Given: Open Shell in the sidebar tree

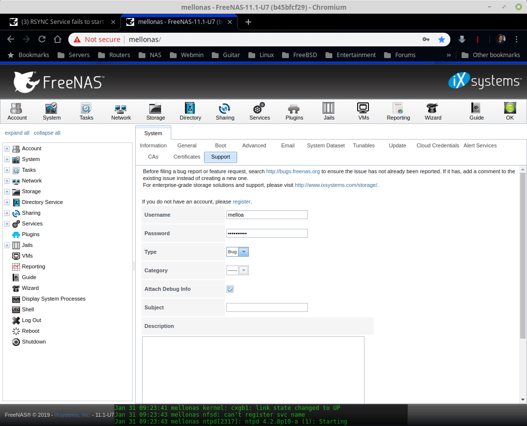Looking at the screenshot, I should (28, 309).
